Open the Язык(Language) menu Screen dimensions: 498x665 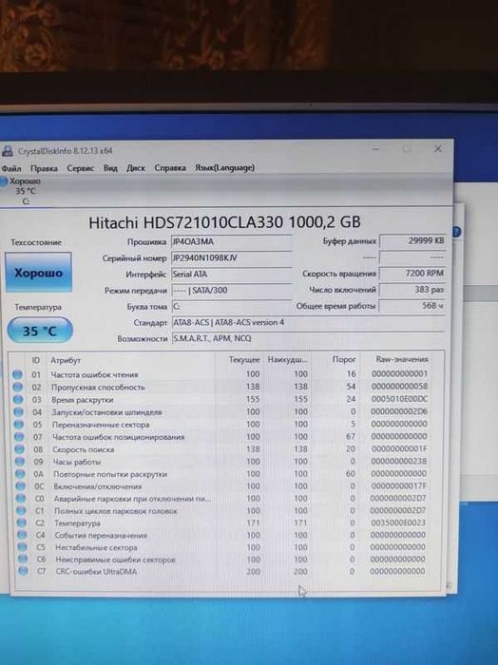(225, 167)
